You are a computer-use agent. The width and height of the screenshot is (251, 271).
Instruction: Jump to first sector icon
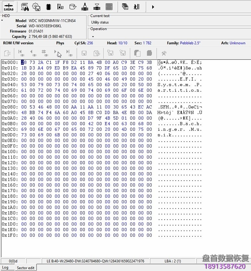point(21,53)
